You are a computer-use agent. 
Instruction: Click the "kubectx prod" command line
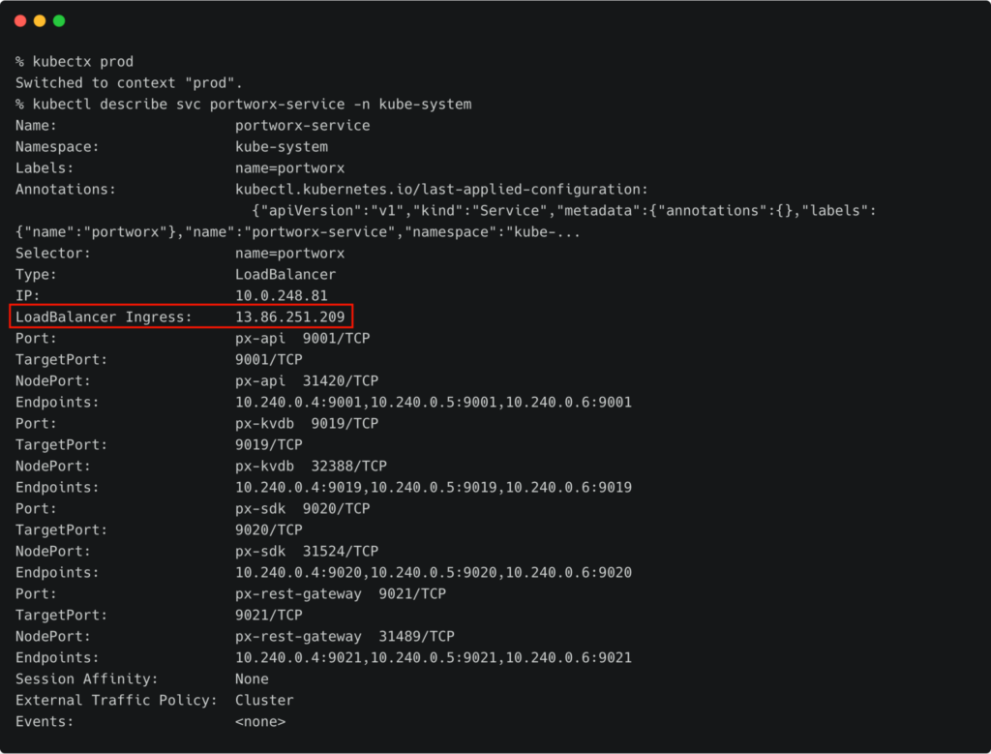75,62
